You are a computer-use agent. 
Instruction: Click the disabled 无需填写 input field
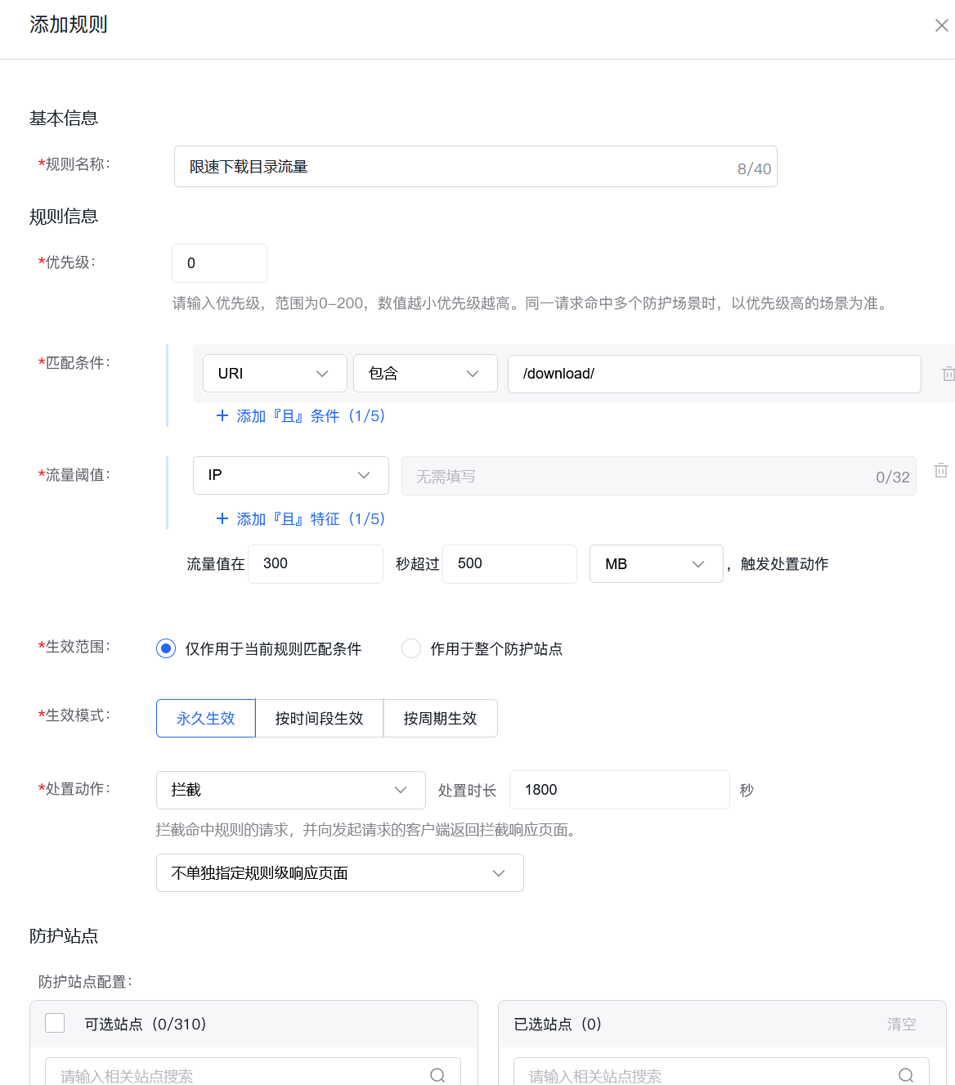659,476
